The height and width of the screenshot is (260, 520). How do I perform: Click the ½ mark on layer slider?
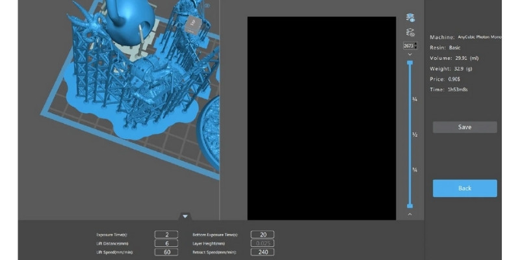(x=415, y=135)
